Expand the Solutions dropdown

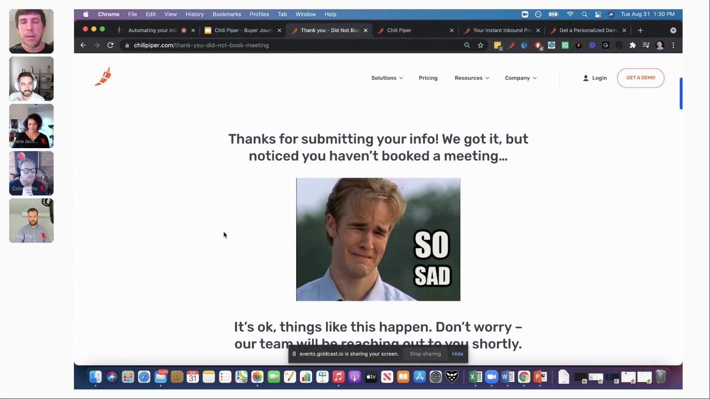pyautogui.click(x=387, y=78)
